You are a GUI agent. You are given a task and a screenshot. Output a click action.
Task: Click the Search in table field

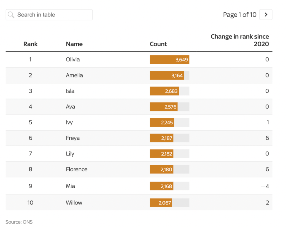pyautogui.click(x=53, y=15)
